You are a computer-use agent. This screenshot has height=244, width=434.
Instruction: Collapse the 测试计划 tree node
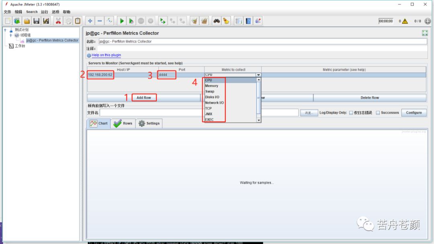5,30
